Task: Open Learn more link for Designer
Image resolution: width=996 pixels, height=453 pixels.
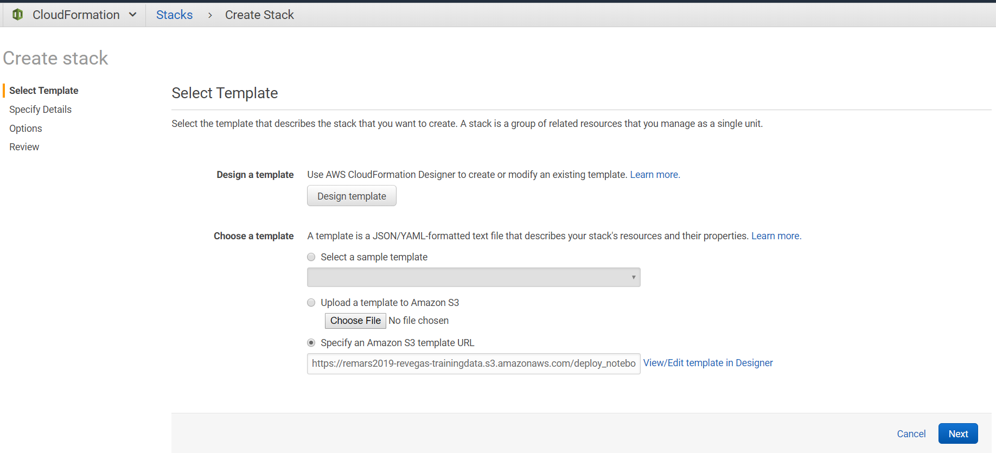Action: (x=655, y=175)
